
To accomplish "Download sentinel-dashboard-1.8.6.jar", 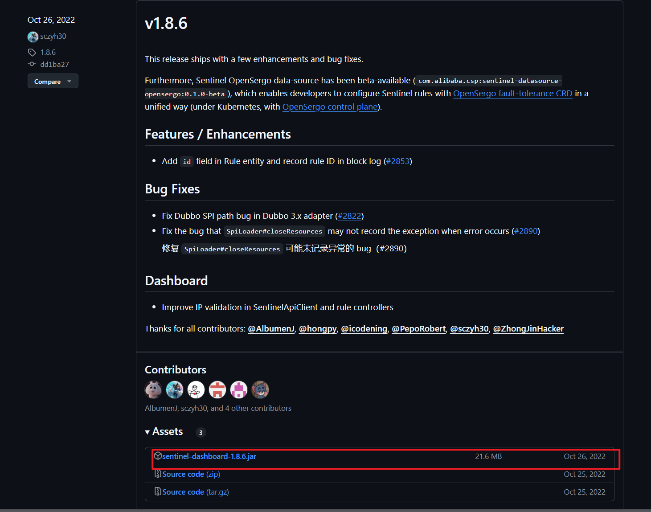I will click(209, 456).
